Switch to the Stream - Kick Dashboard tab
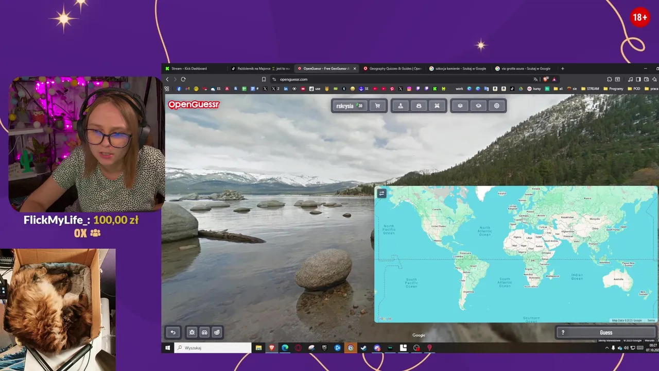659x371 pixels. coord(196,69)
